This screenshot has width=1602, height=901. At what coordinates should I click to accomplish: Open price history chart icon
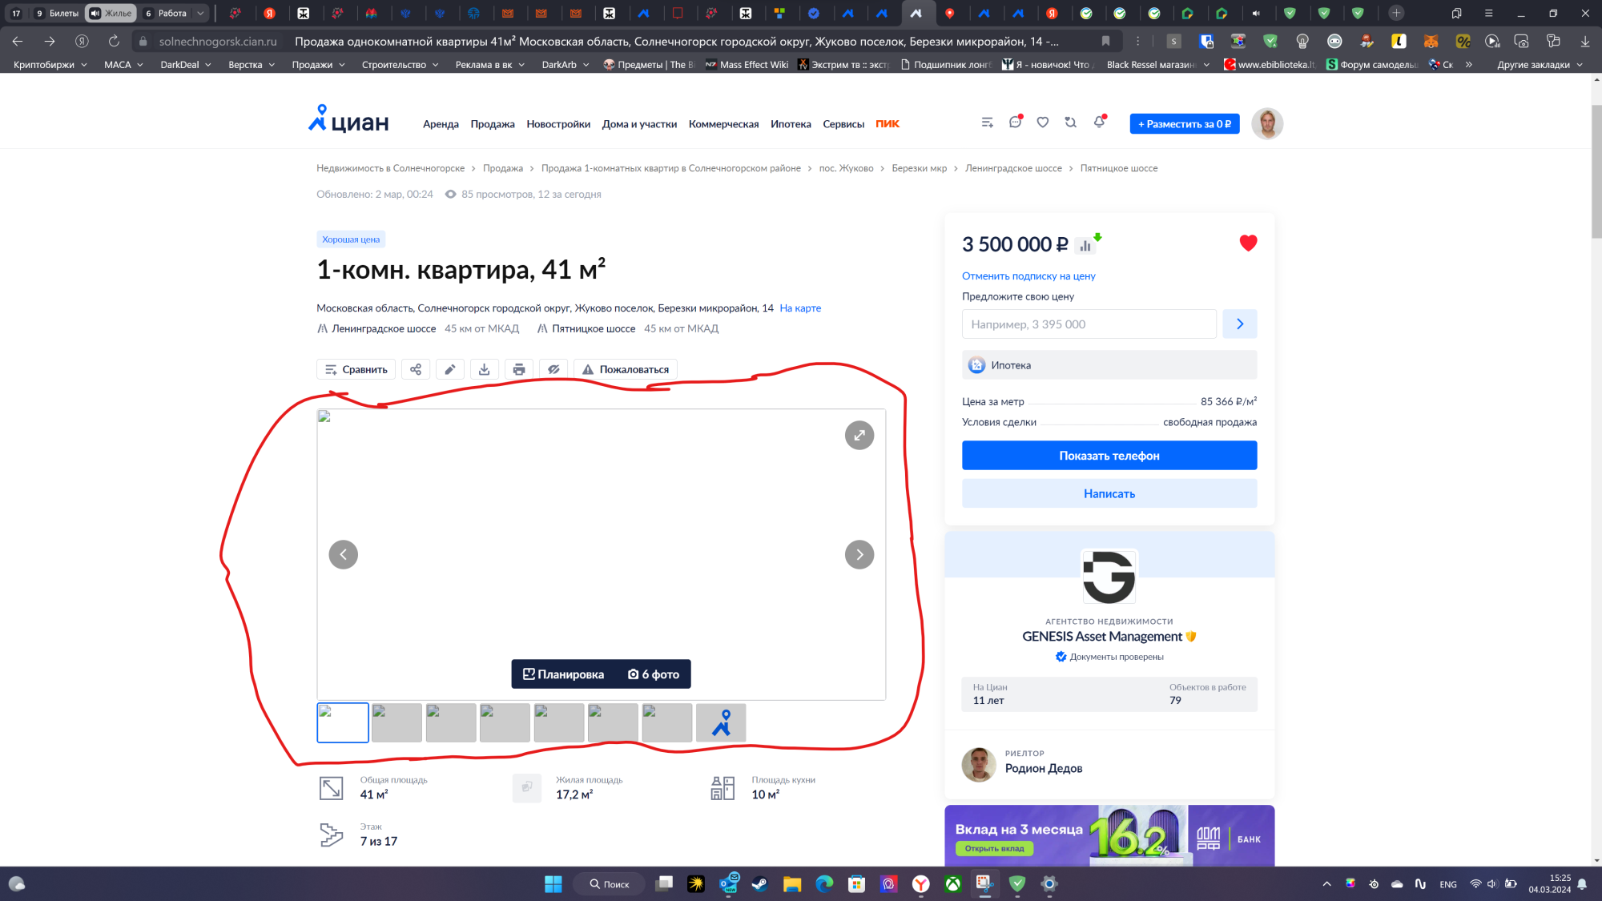click(x=1086, y=245)
